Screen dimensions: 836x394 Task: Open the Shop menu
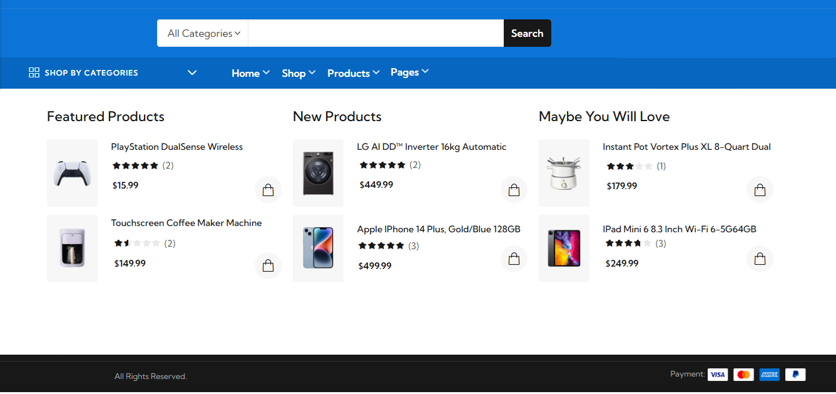pos(298,73)
